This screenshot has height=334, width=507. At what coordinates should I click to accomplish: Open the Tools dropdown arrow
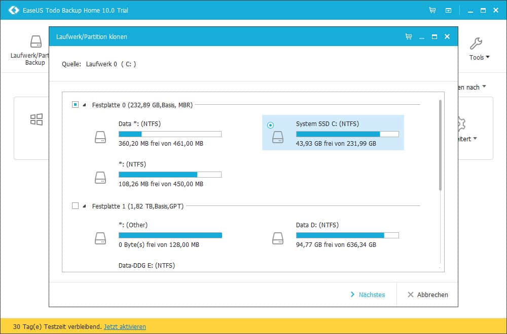click(488, 57)
